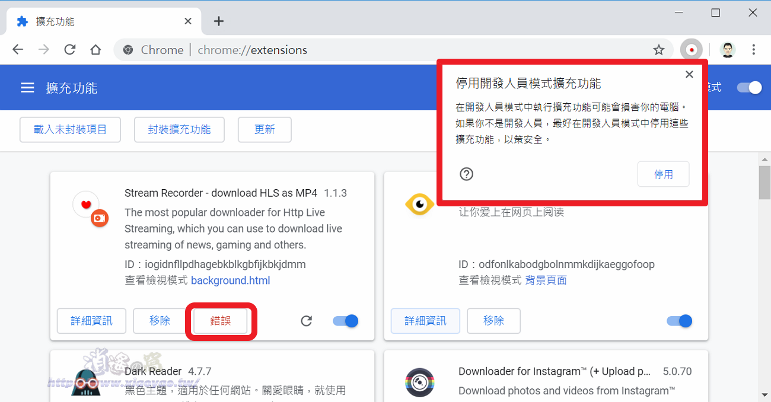Reload the Stream Recorder extension
The image size is (771, 402).
tap(307, 321)
